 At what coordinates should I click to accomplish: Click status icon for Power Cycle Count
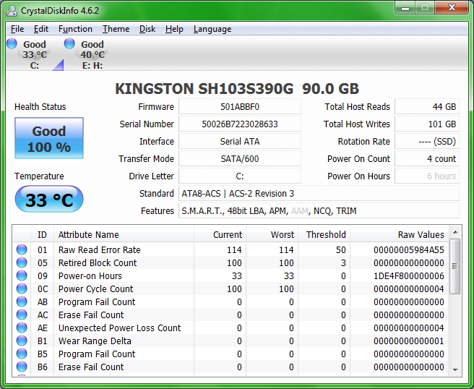[x=22, y=289]
